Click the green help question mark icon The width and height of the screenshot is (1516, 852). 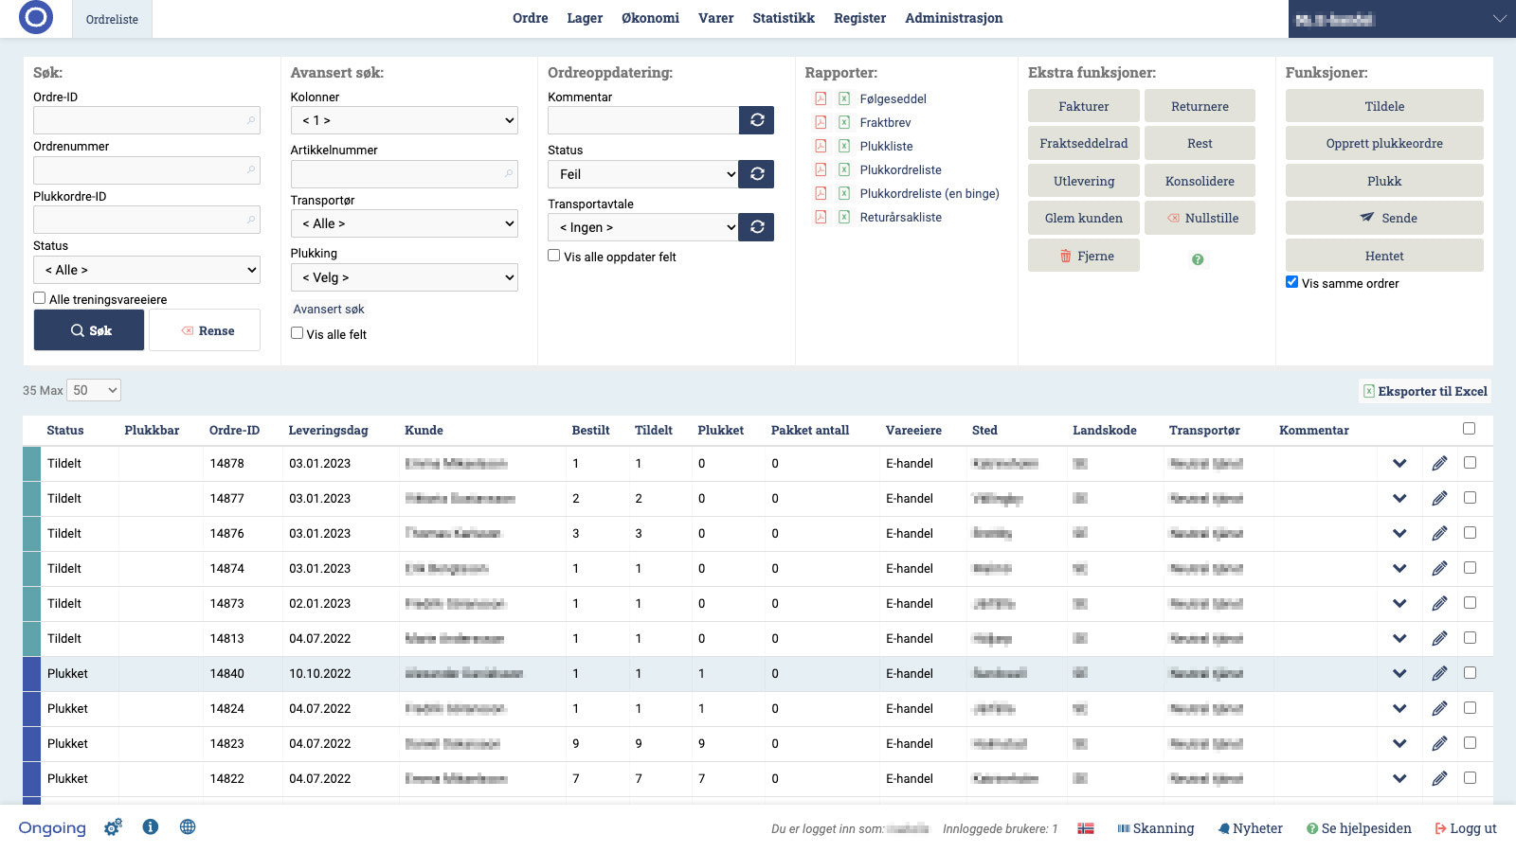(x=1198, y=259)
